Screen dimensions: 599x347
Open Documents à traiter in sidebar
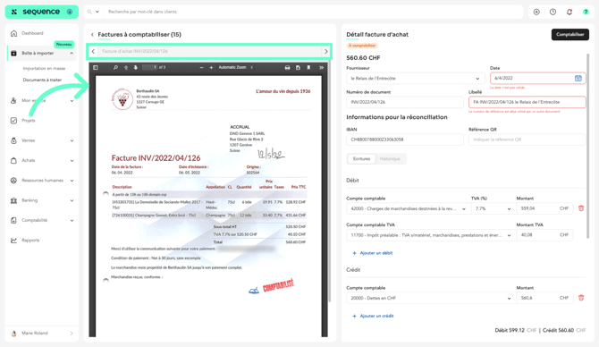[x=42, y=80]
